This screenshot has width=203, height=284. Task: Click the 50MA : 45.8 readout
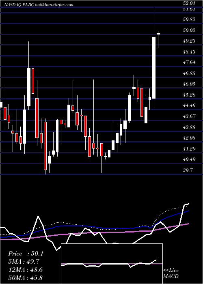[25, 278]
